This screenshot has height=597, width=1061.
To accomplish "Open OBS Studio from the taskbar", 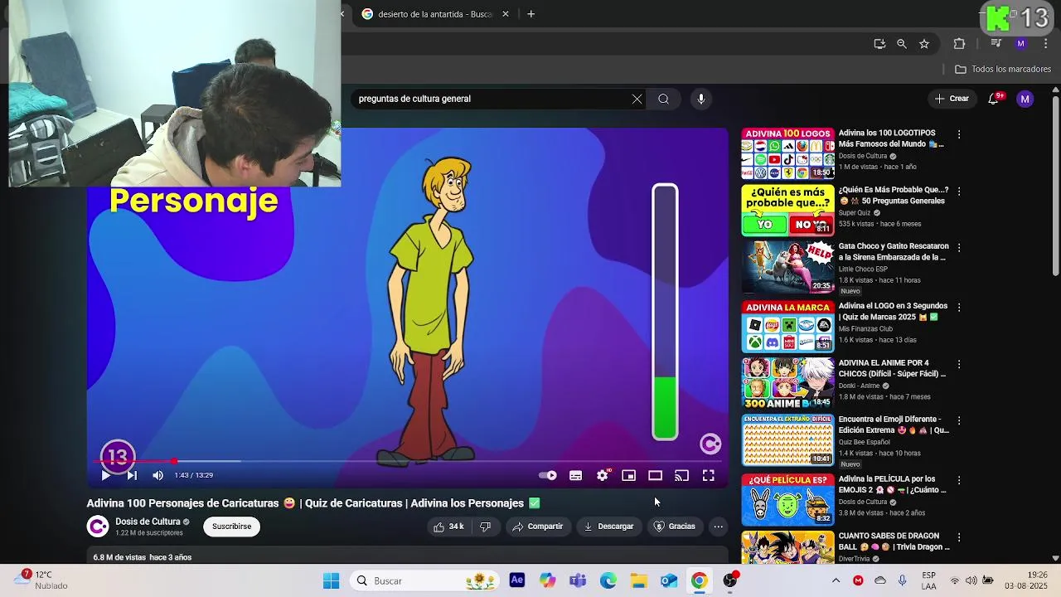I will (730, 581).
